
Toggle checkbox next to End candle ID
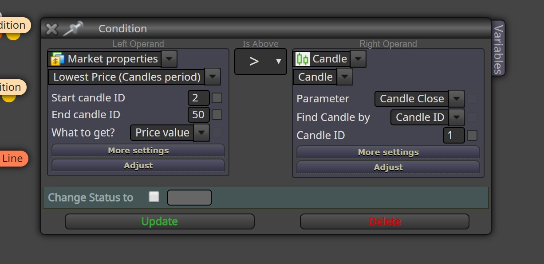point(217,115)
